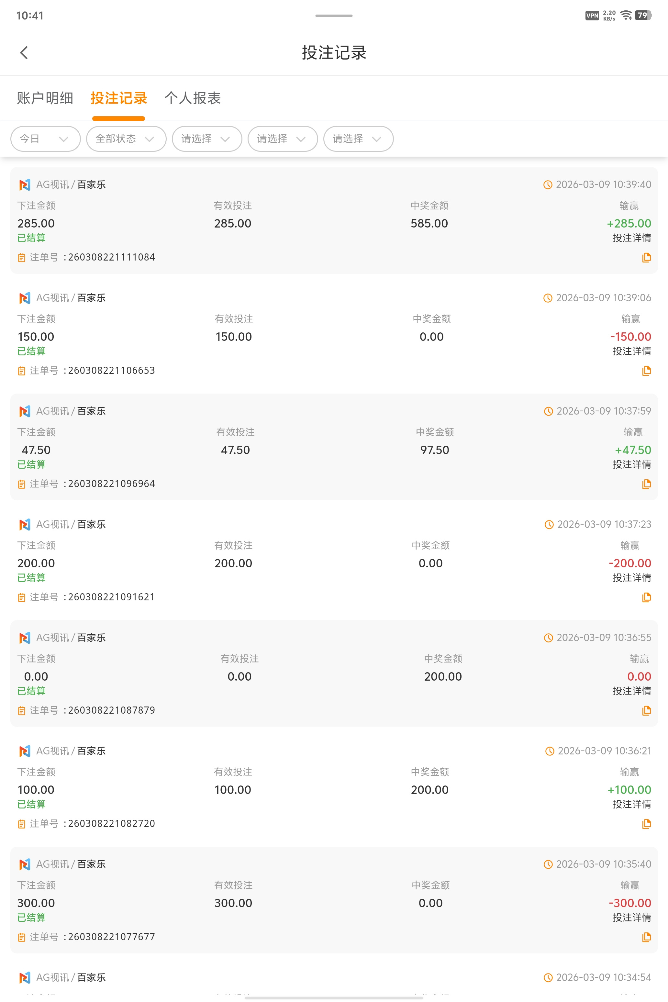Screen dimensions: 668x1002
Task: Open 投注详情 for the +285.00 bet
Action: tap(631, 238)
